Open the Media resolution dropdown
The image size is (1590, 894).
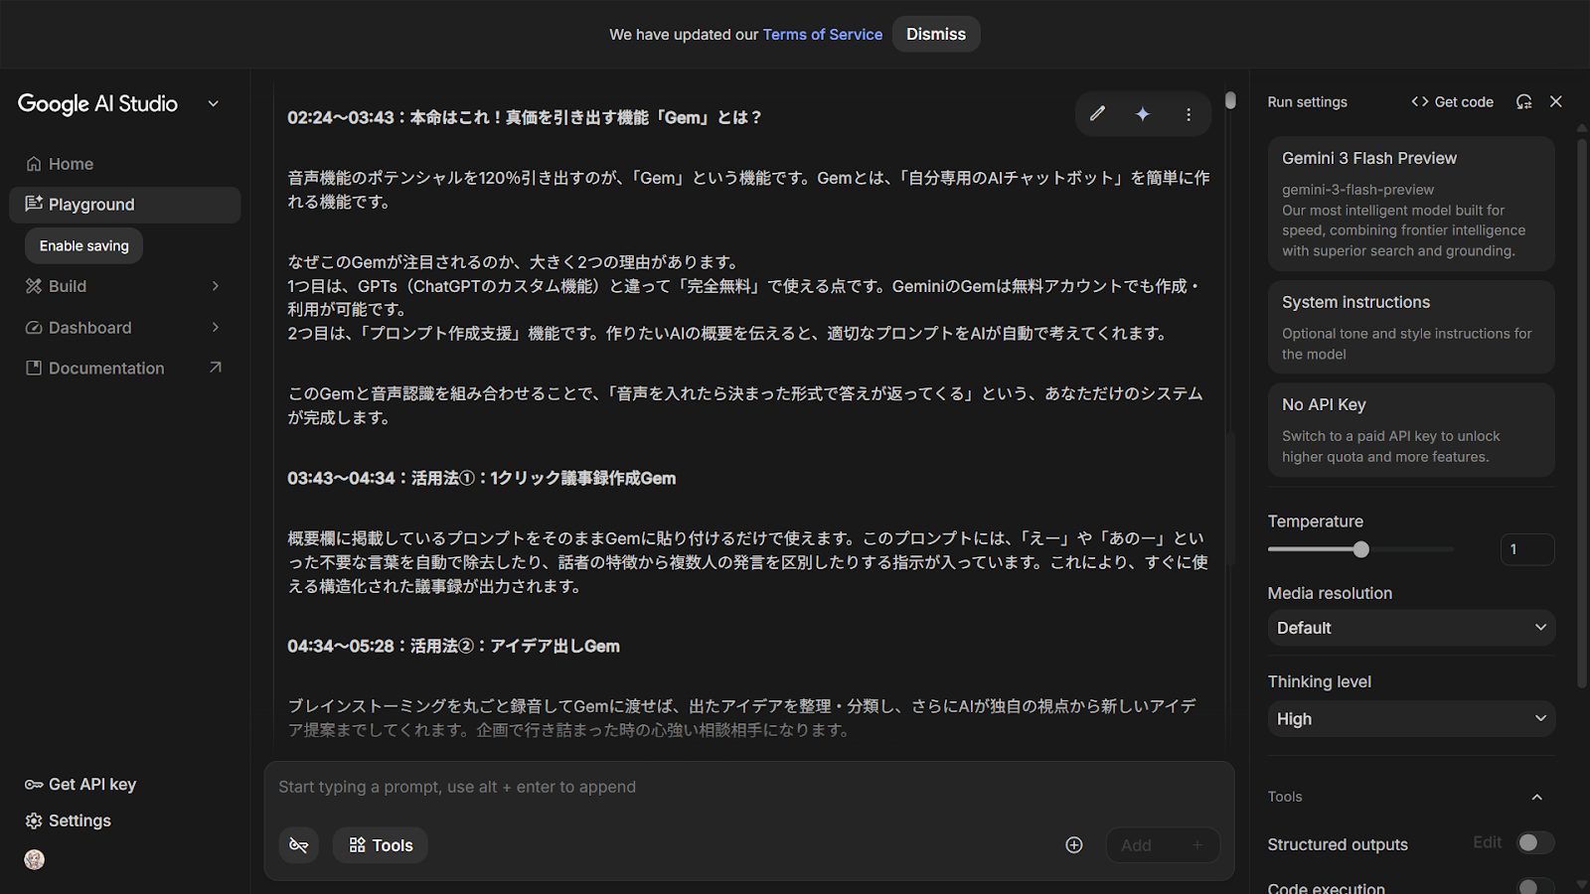pos(1411,628)
